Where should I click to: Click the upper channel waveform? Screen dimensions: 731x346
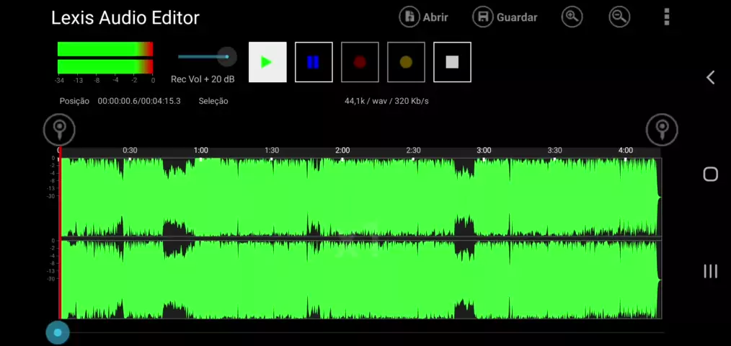(x=360, y=198)
